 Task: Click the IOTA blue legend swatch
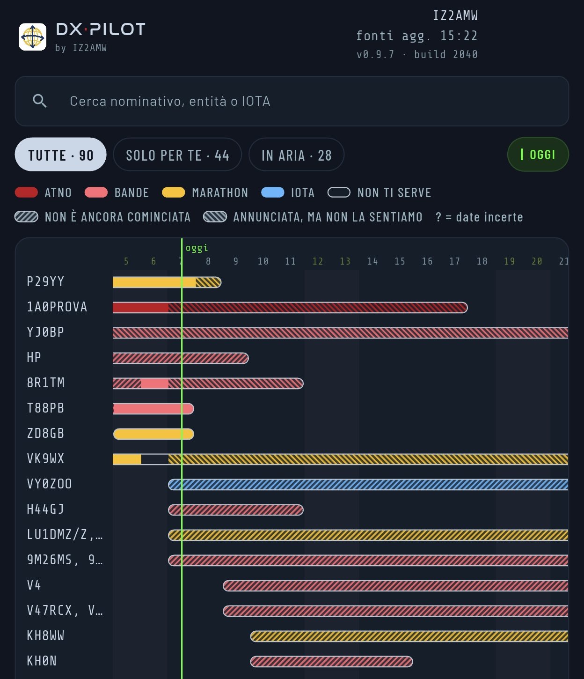[x=273, y=192]
